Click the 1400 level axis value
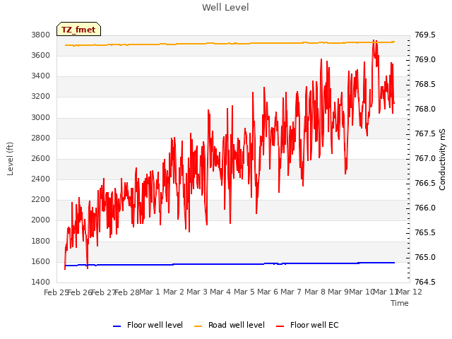Screen dimensions: 452x339 41,282
